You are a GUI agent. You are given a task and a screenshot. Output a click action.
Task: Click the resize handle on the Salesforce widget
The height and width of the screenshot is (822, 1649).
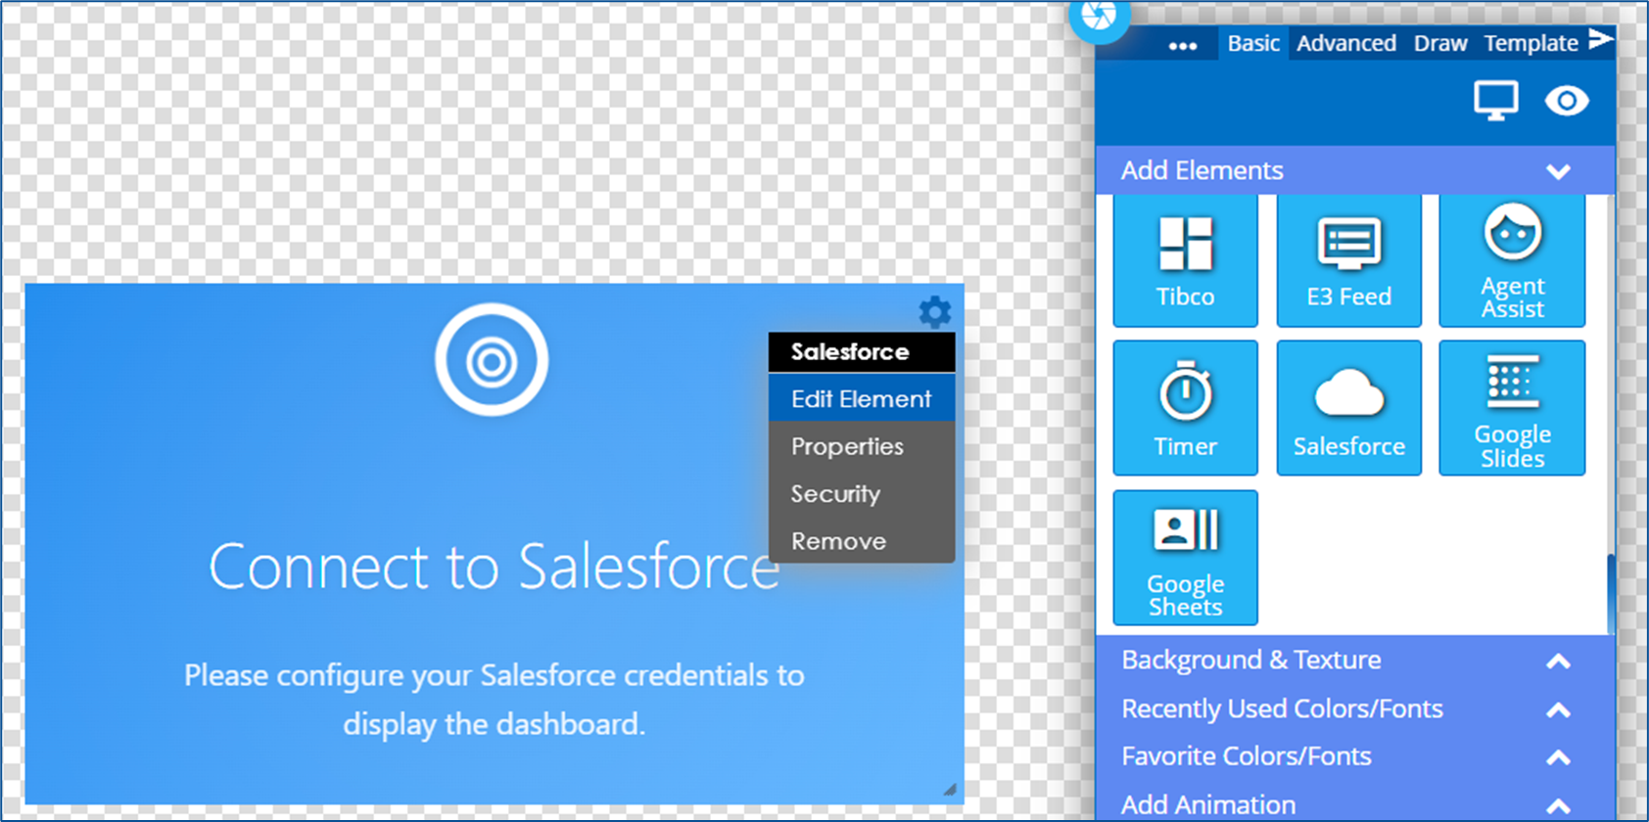pos(950,789)
